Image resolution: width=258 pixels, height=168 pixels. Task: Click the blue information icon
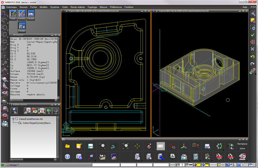(x=67, y=157)
